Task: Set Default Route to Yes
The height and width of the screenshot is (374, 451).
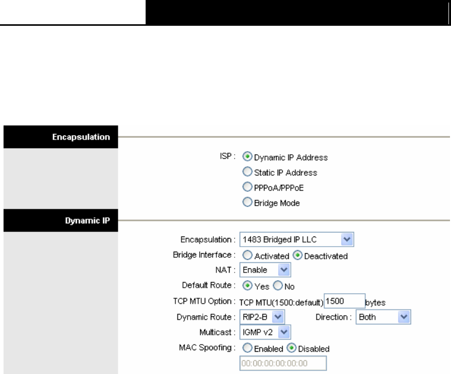Action: tap(247, 286)
